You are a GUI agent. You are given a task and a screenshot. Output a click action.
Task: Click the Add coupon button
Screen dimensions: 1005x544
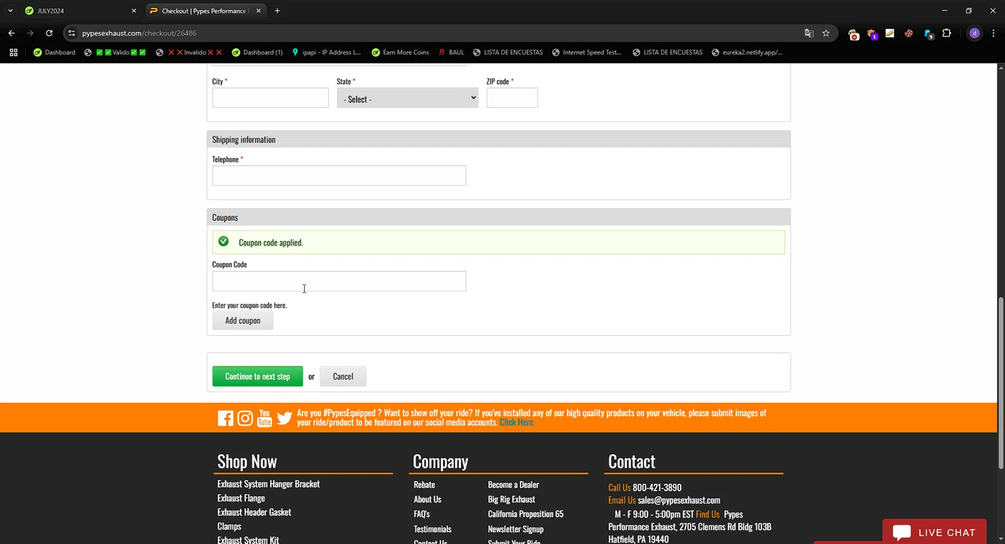click(x=243, y=321)
